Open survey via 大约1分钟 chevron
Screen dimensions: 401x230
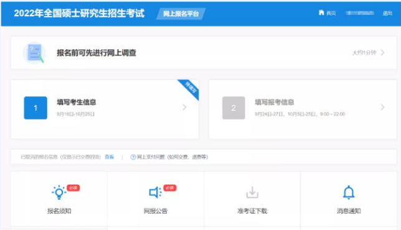point(382,53)
